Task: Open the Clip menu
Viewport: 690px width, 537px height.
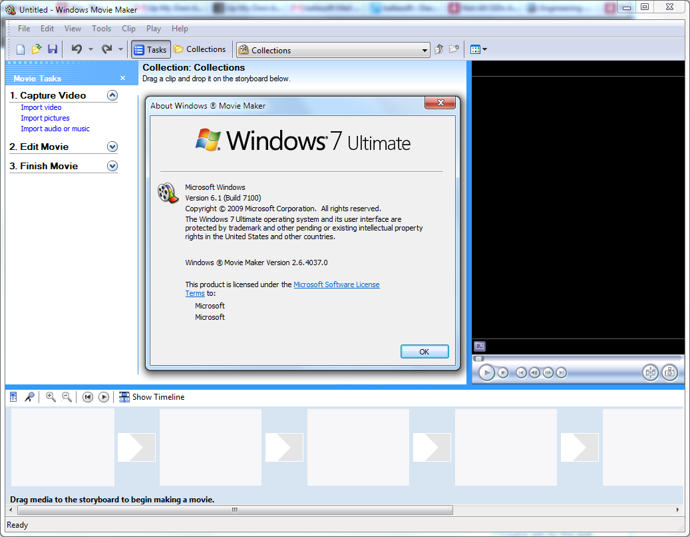Action: [128, 29]
